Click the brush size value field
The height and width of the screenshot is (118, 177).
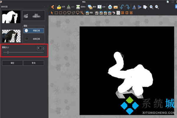tap(39, 48)
